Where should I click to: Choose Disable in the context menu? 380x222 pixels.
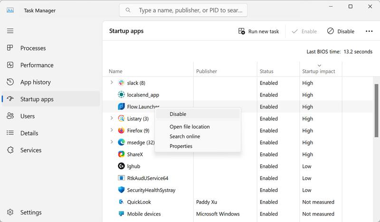point(178,114)
